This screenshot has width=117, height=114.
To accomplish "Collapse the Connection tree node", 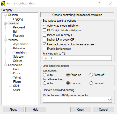I will [5, 65].
